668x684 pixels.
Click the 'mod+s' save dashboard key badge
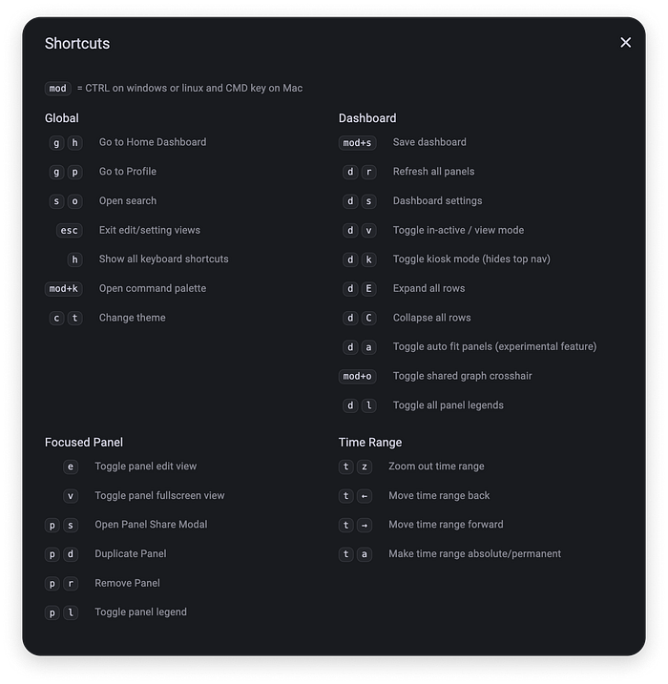click(357, 143)
